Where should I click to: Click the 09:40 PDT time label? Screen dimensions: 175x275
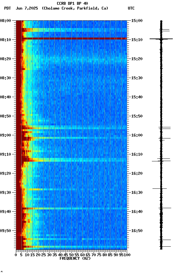5,212
